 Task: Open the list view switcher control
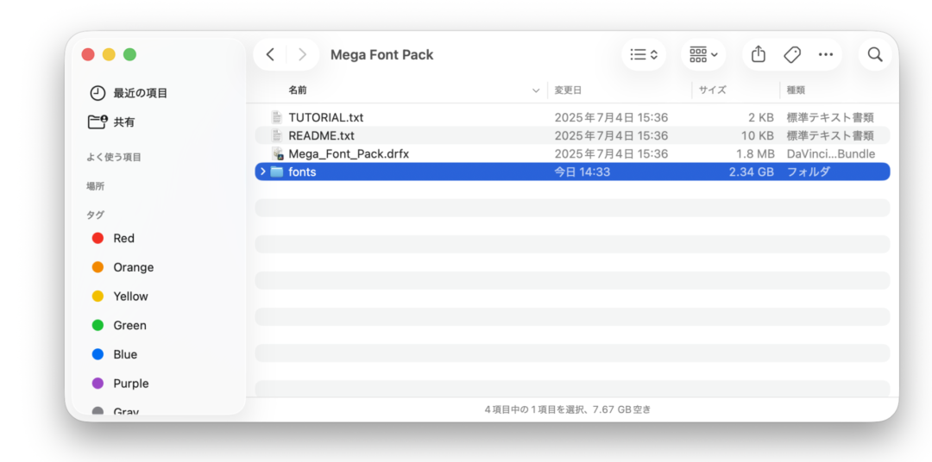[644, 54]
